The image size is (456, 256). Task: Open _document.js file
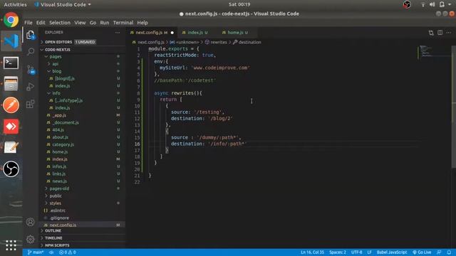pyautogui.click(x=83, y=122)
